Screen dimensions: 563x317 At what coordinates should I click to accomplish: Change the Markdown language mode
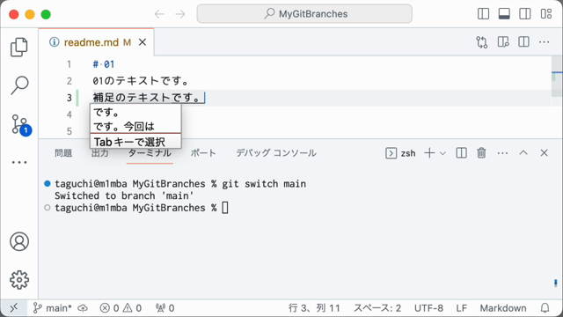pos(503,308)
